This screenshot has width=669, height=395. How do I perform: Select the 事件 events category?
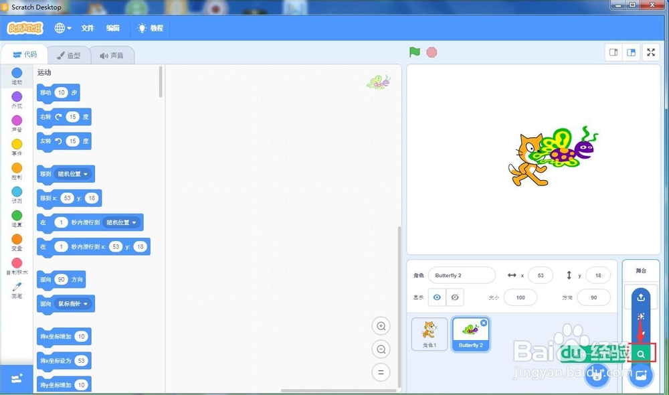[x=17, y=148]
